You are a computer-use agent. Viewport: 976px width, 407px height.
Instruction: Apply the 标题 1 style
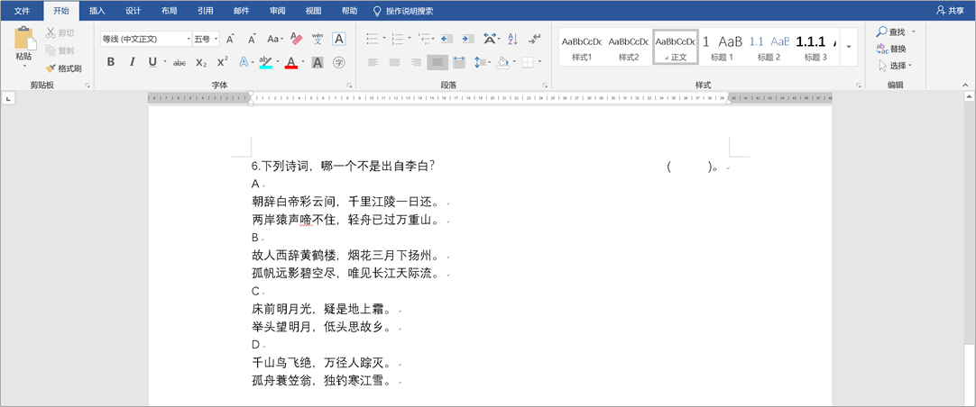(722, 47)
